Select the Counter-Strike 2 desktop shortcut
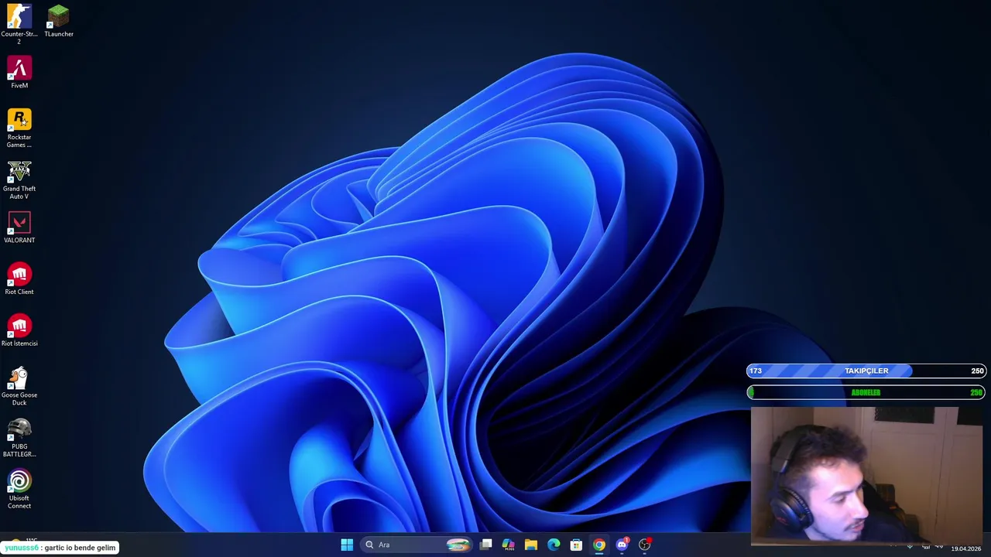 (19, 24)
